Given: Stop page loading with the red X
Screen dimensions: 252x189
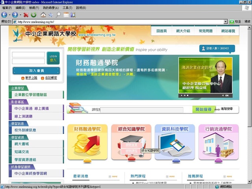Looking at the screenshot, I should click(26, 15).
